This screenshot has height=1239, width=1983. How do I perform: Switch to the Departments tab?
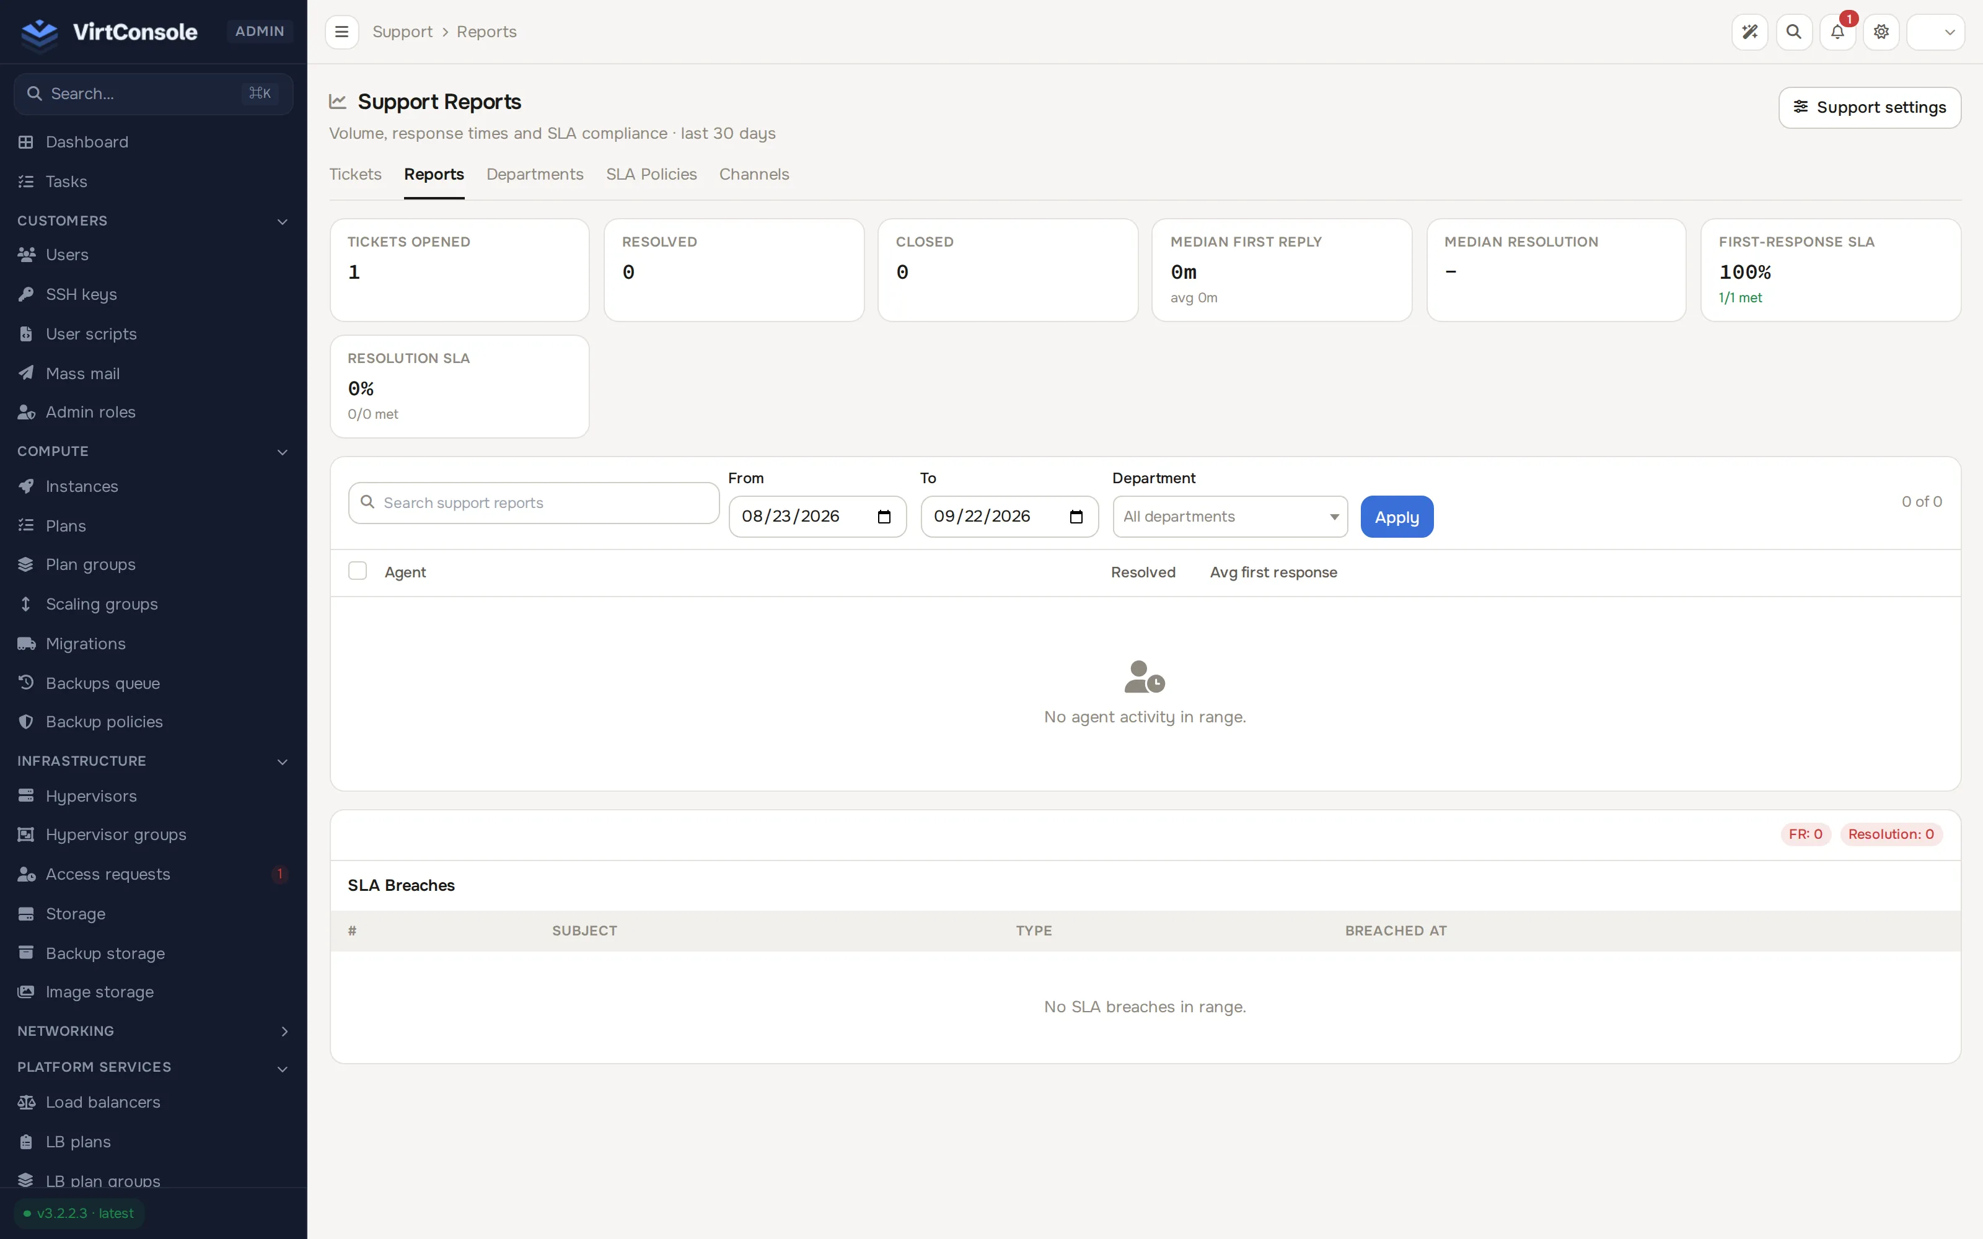tap(535, 173)
